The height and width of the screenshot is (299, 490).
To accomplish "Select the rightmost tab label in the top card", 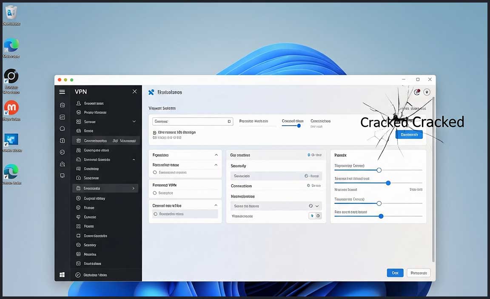I will pyautogui.click(x=320, y=121).
